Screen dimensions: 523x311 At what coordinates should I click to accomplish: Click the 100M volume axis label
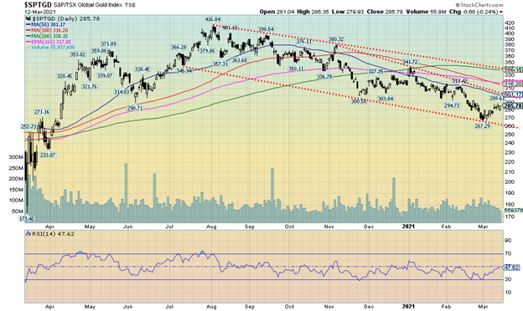tap(16, 201)
